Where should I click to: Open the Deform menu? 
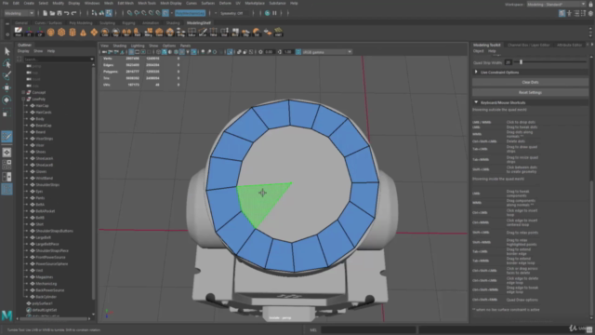(225, 3)
